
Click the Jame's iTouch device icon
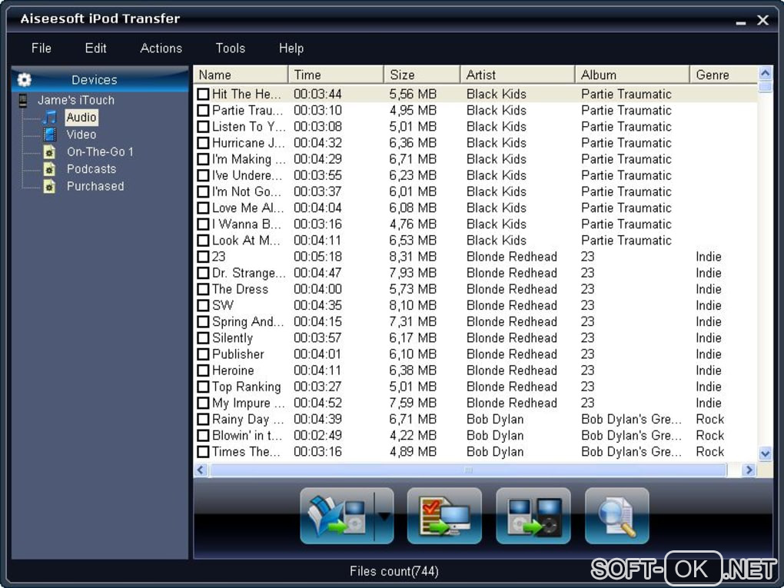click(23, 101)
